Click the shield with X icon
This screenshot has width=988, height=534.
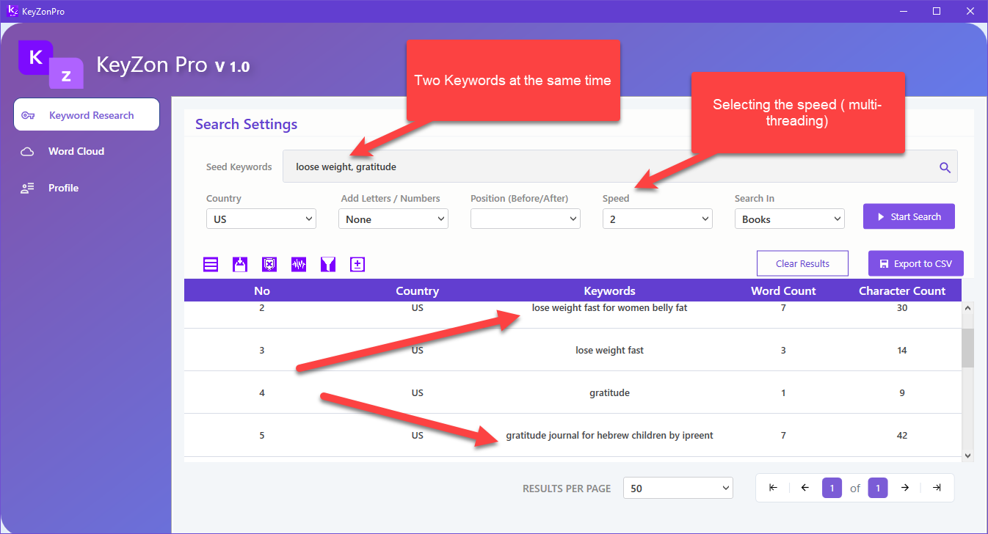[x=269, y=265]
